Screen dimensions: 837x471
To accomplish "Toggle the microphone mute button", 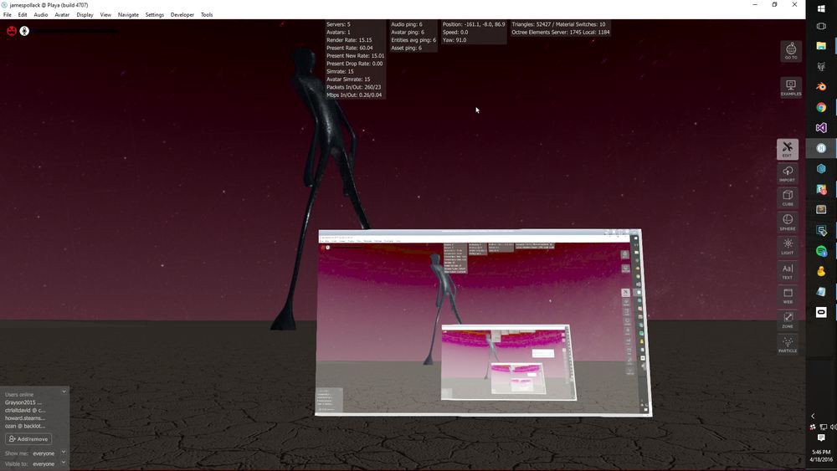I will pyautogui.click(x=24, y=31).
